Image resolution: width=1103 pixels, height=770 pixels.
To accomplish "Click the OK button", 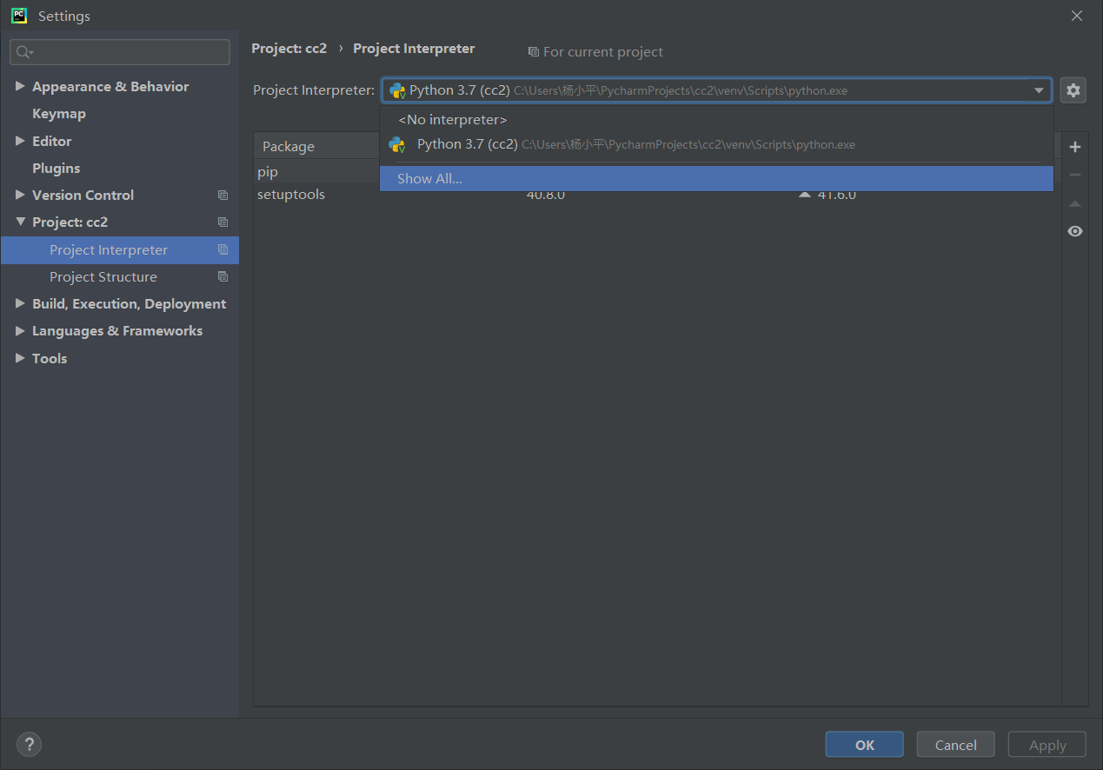I will point(864,745).
